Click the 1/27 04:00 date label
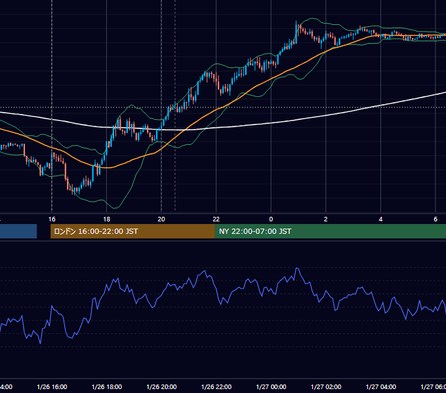Viewport: 446px width, 393px height. point(381,387)
